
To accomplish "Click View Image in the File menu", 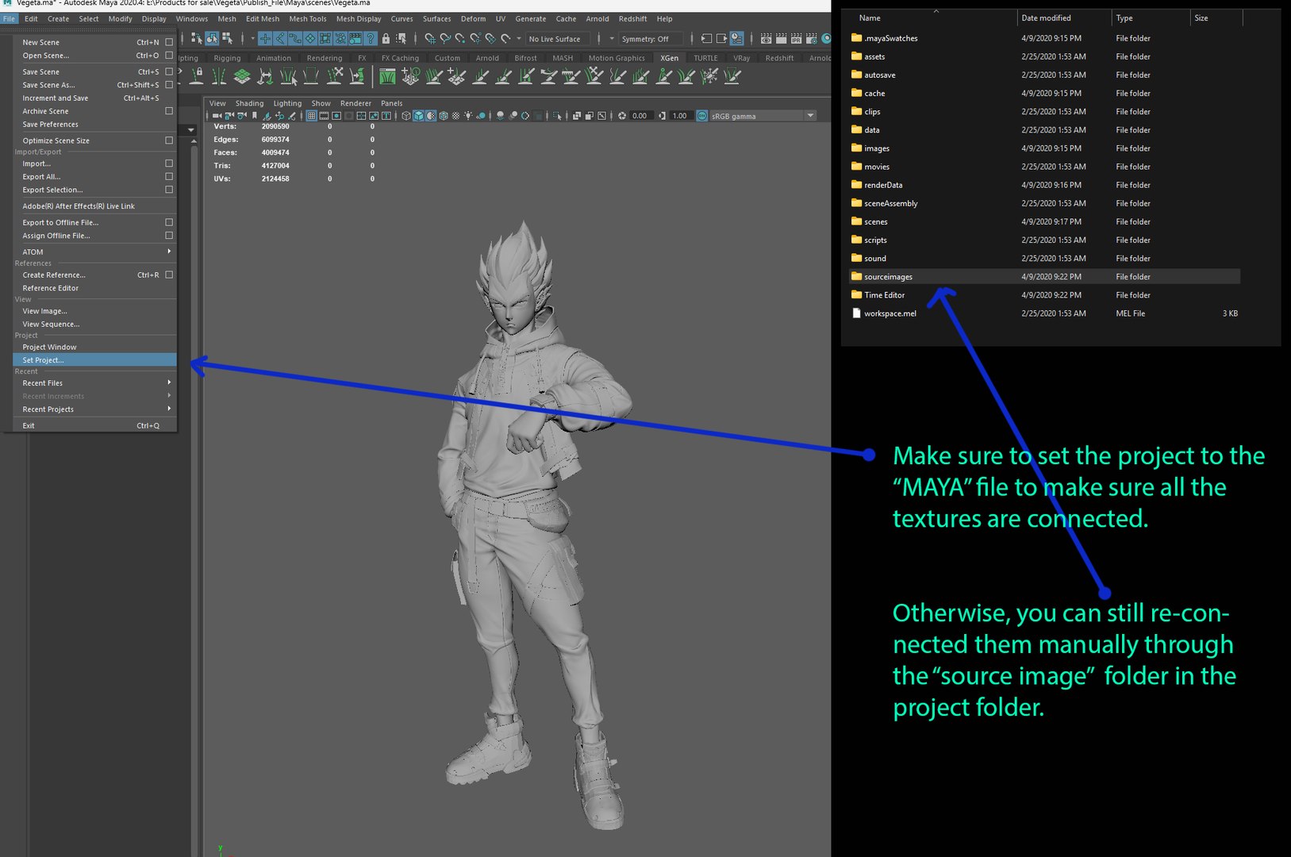I will (94, 311).
